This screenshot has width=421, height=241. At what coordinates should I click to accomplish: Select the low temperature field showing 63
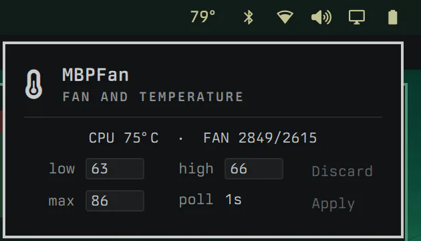coord(115,169)
